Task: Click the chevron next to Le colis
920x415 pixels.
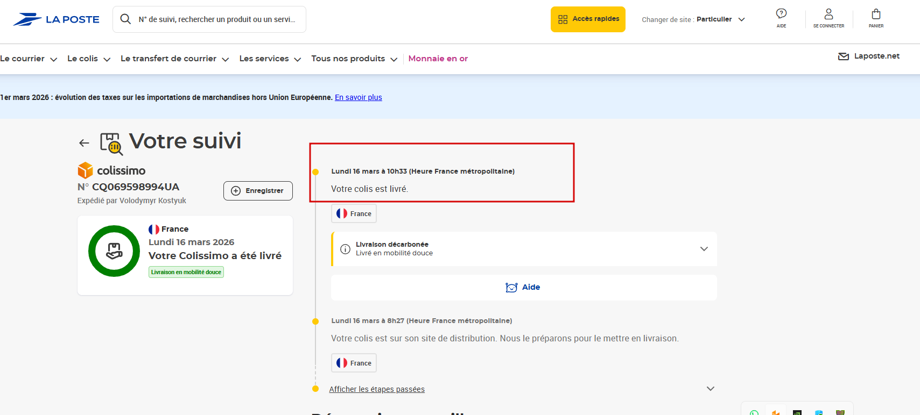Action: (x=107, y=60)
